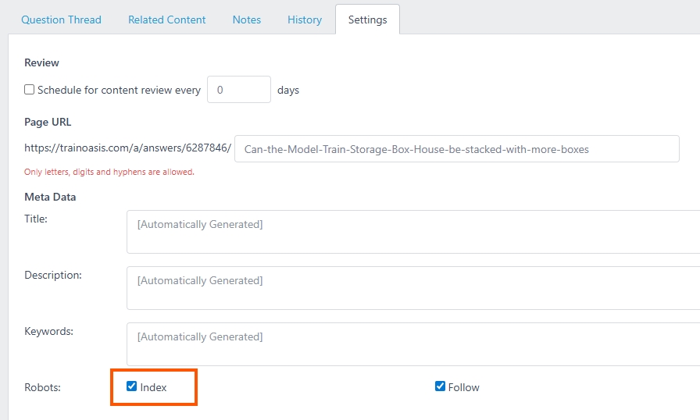View the History tab
Viewport: 700px width, 420px height.
click(304, 20)
